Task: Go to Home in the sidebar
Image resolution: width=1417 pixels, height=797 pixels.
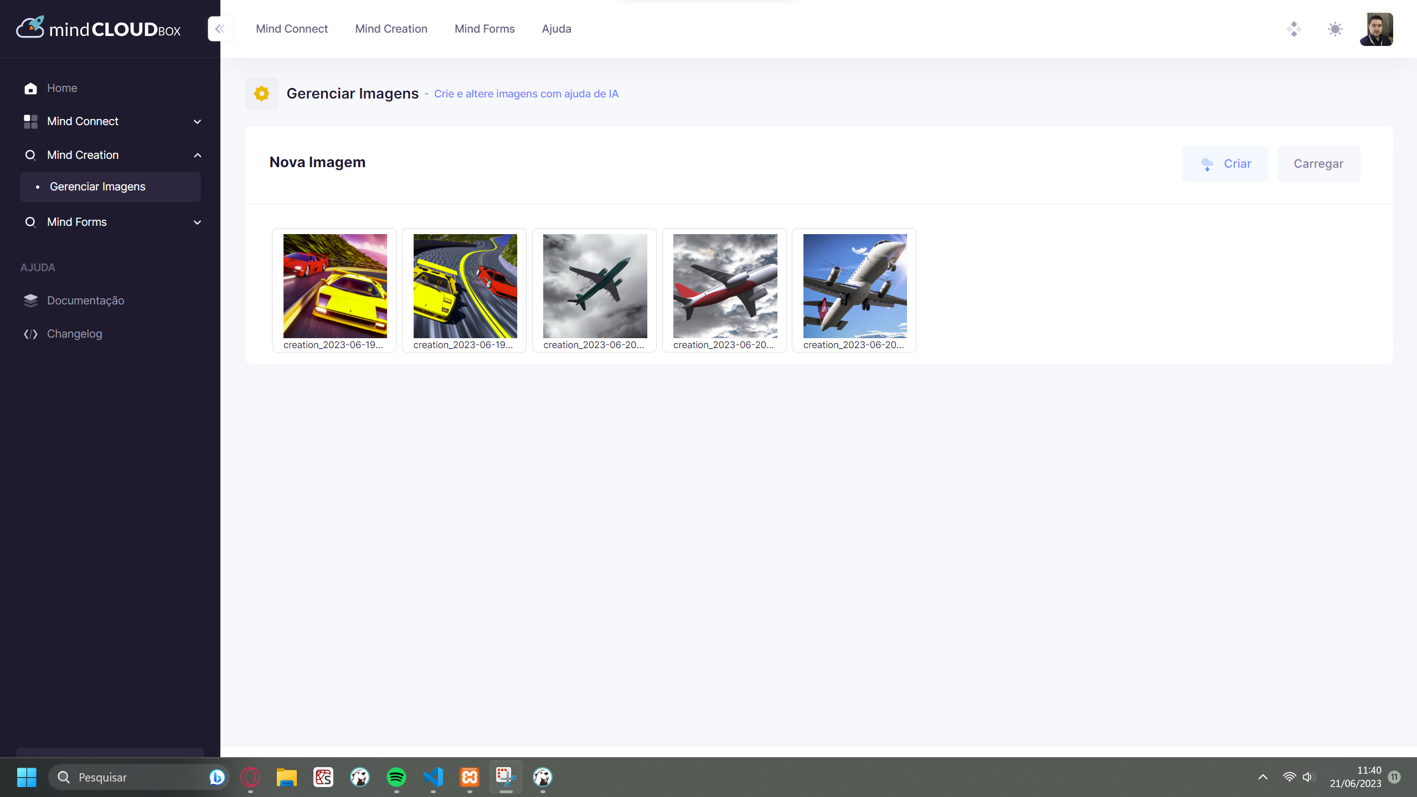Action: click(x=62, y=88)
